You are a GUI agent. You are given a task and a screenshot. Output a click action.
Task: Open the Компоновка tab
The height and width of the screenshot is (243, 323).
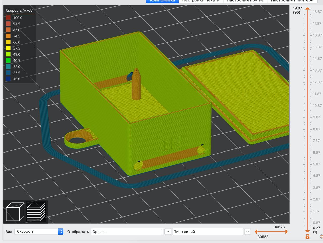(x=163, y=1)
